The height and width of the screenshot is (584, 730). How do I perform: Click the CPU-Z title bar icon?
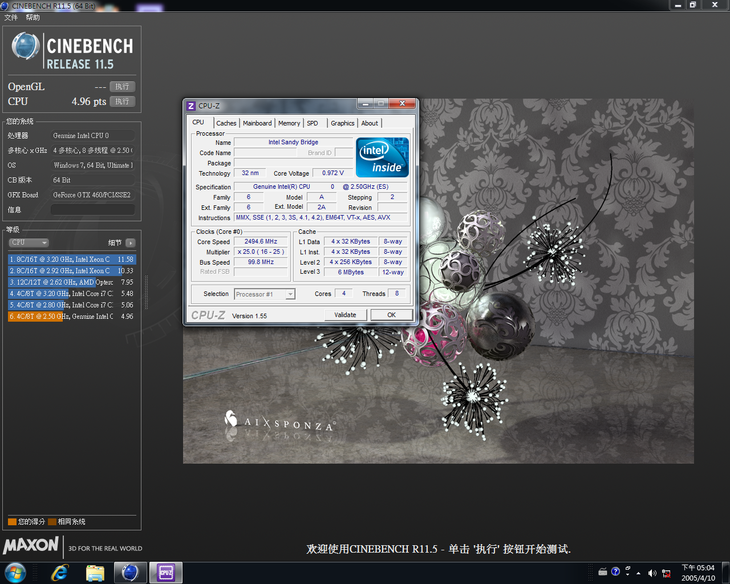(191, 106)
